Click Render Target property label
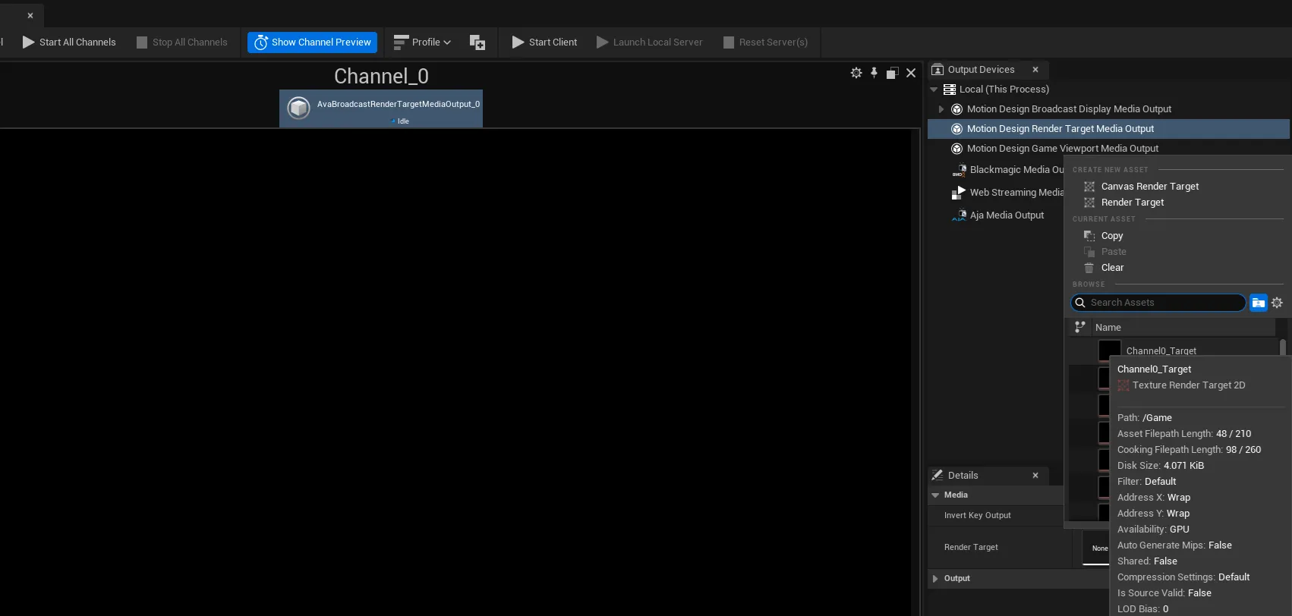 971,548
